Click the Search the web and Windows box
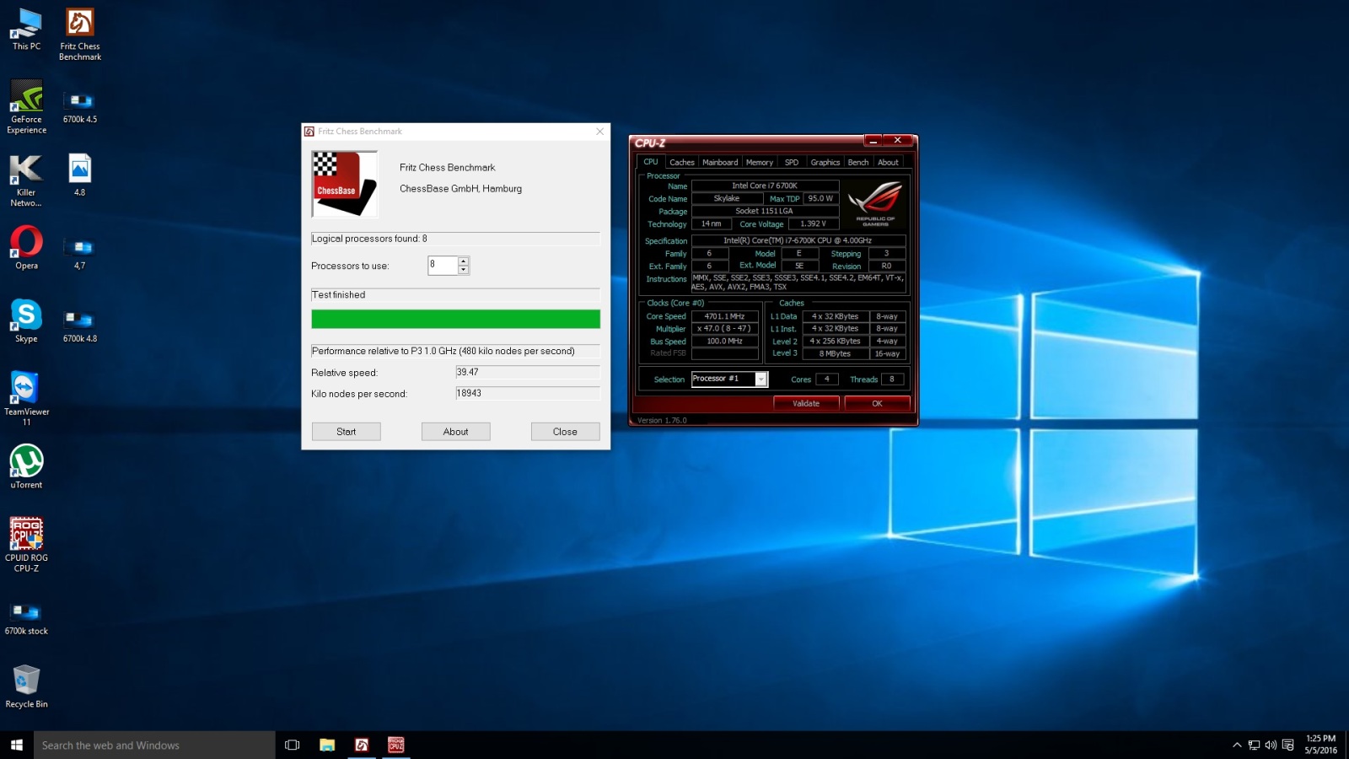This screenshot has width=1349, height=759. [x=153, y=745]
